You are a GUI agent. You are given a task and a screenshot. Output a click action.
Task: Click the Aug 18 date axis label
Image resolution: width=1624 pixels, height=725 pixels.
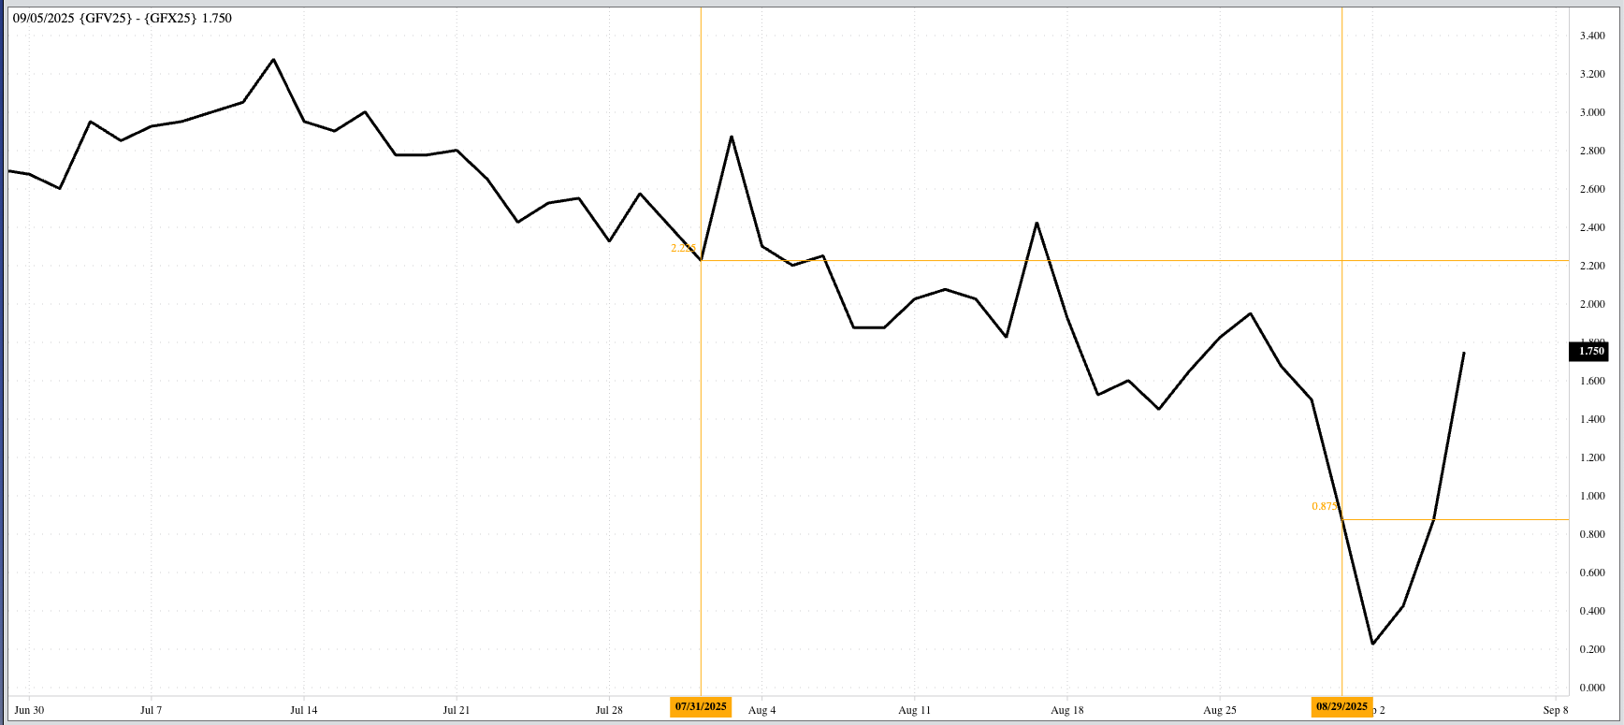(x=1066, y=710)
